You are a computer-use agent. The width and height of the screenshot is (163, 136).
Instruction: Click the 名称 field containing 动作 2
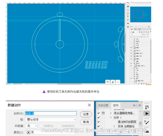(x=51, y=113)
